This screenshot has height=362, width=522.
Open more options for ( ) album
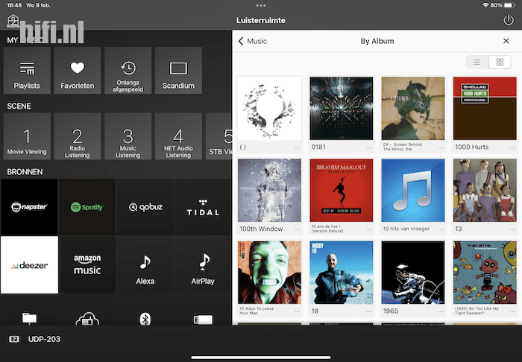point(297,147)
